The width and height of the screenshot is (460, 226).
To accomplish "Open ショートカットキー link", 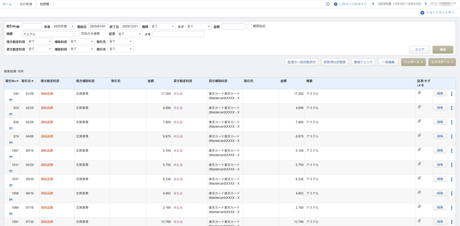I will click(x=437, y=12).
